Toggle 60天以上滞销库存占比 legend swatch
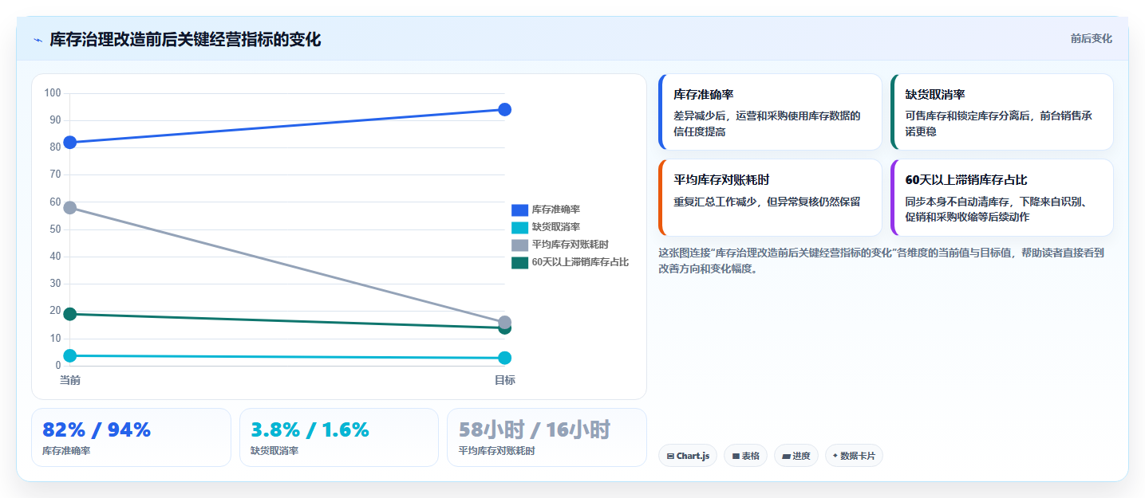This screenshot has height=498, width=1145. click(x=519, y=262)
